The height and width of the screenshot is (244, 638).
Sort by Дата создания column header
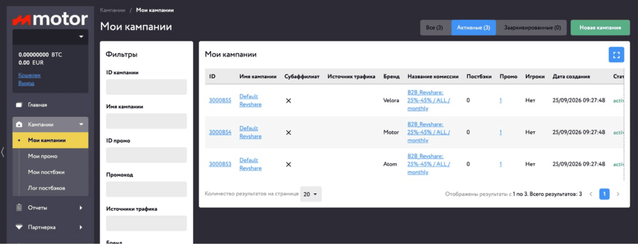(x=571, y=77)
